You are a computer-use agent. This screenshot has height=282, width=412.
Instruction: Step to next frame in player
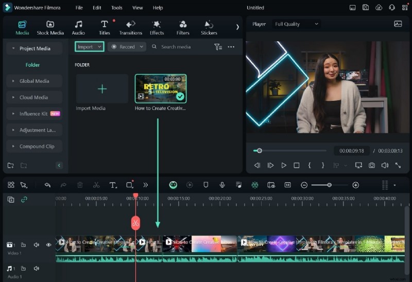(270, 165)
